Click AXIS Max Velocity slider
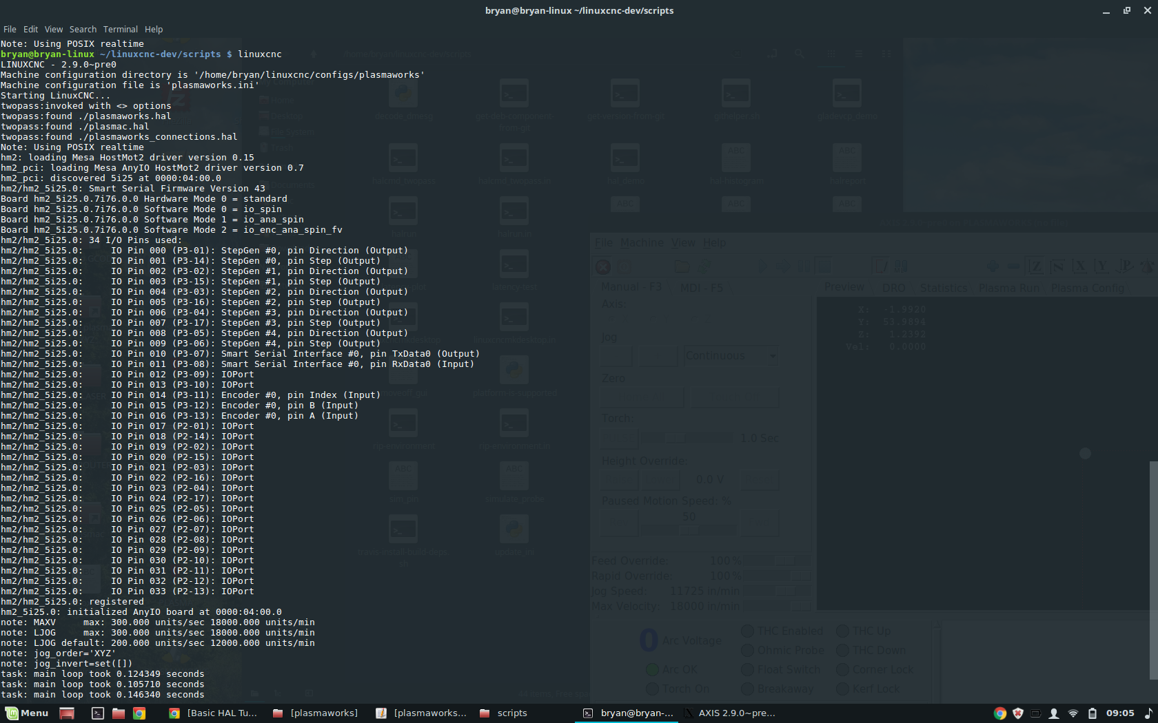 tap(777, 606)
